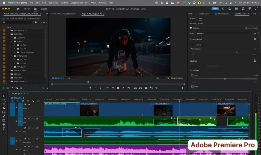Enable the Mute checkbox

192,86
